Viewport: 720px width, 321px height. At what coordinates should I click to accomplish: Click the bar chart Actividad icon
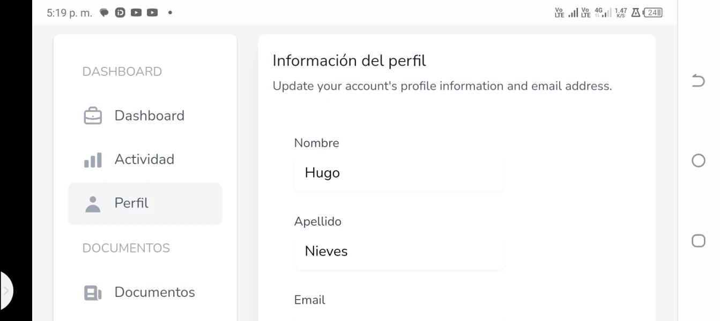93,160
